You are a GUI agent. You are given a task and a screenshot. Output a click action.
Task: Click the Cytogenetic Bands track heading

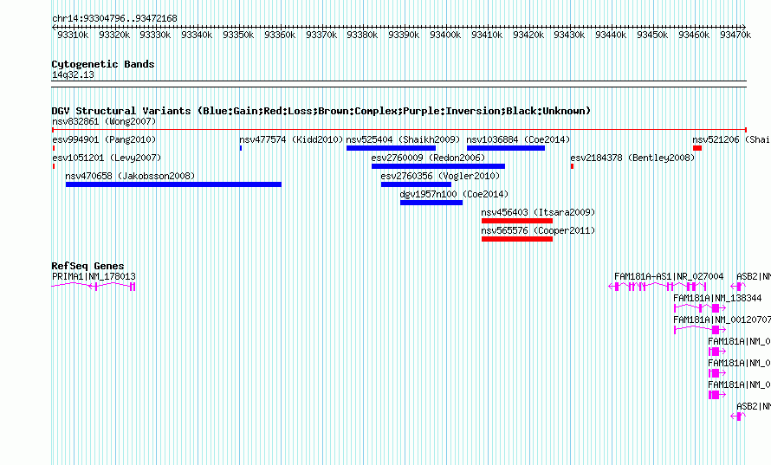[x=103, y=64]
